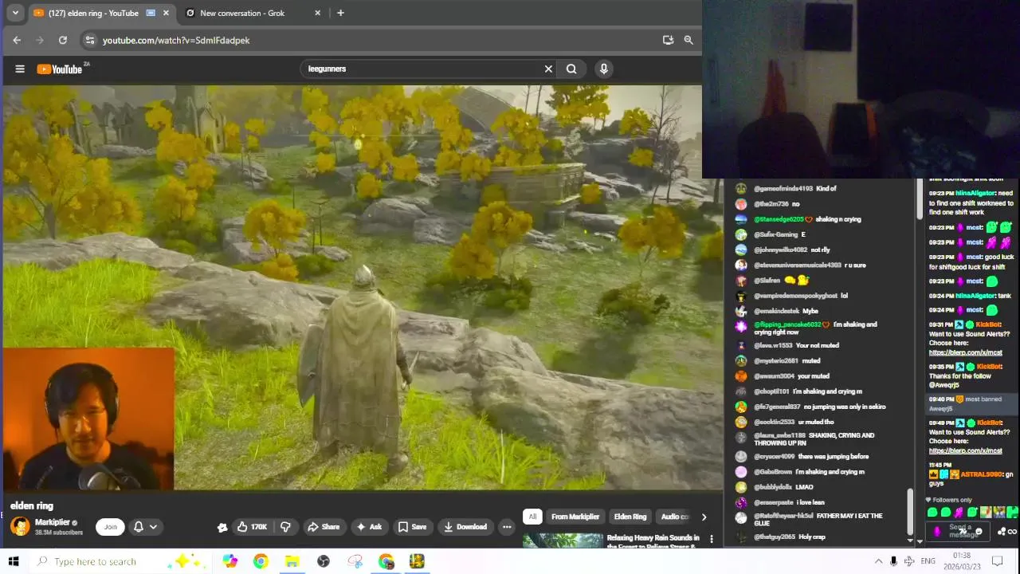Image resolution: width=1020 pixels, height=574 pixels.
Task: Select the From Markiplier chip
Action: 575,517
